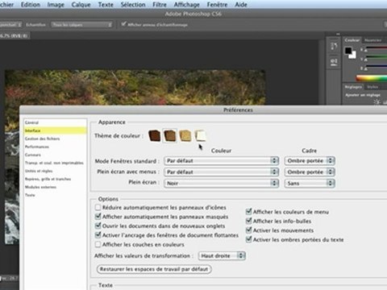Open Plein écran couleur dropdown showing Noir
This screenshot has height=290, width=387.
pyautogui.click(x=221, y=183)
